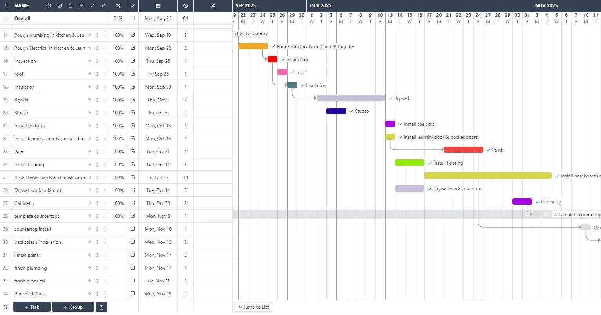Screen dimensions: 601x315
Task: Click the template icon button beside + Group
Action: (x=101, y=307)
